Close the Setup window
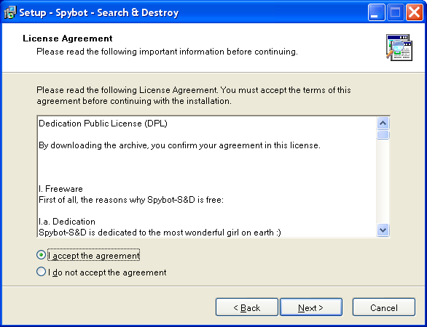Viewport: 427px width, 327px height. 414,12
